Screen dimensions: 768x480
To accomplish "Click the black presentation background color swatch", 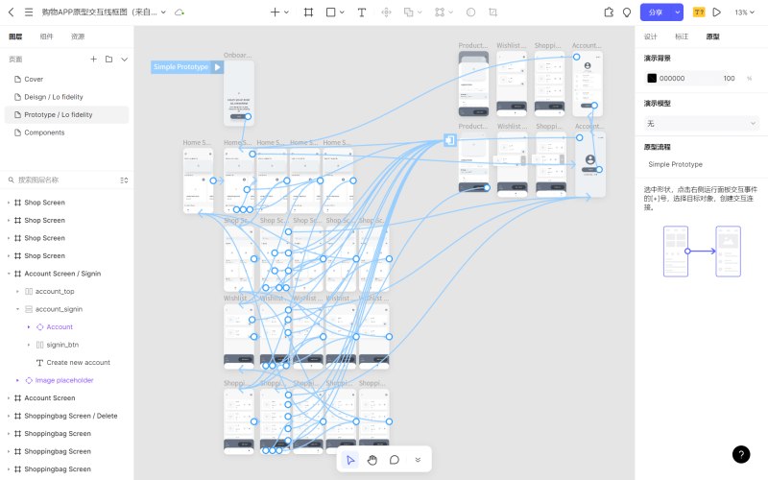I will 652,78.
